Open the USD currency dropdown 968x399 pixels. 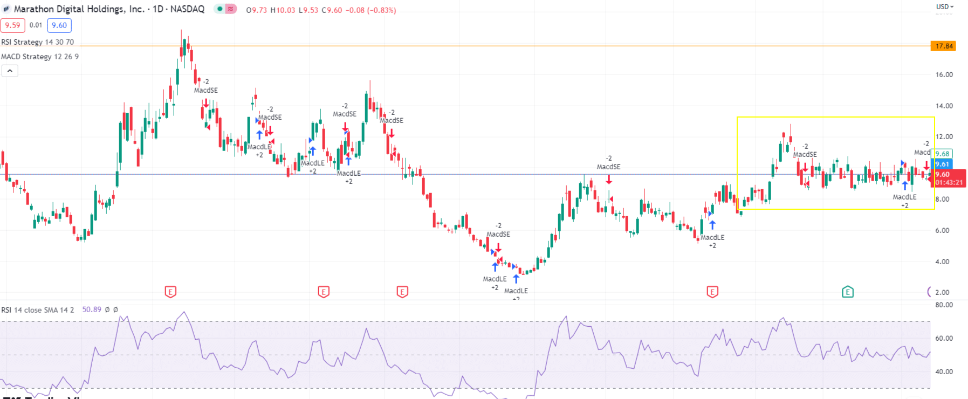point(944,7)
